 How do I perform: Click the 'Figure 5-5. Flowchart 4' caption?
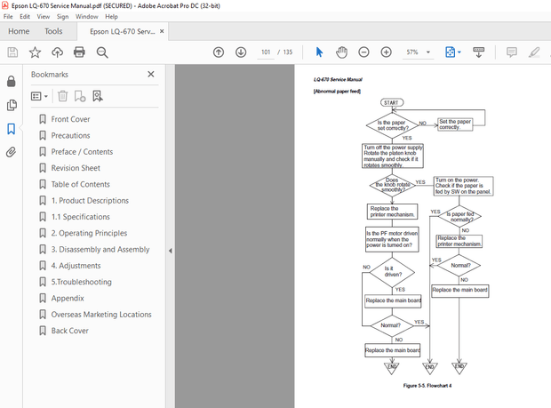(x=427, y=386)
